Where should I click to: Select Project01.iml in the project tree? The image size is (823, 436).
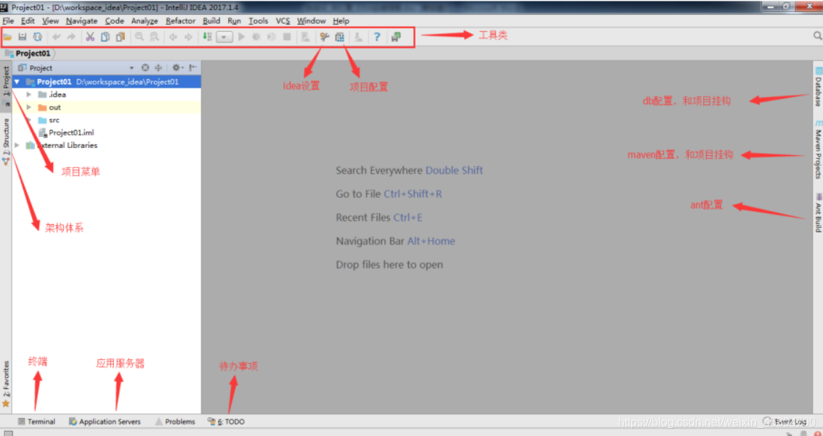[x=70, y=132]
